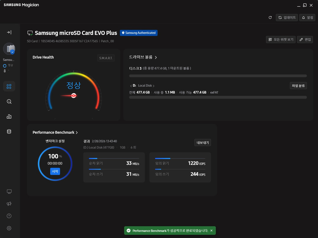This screenshot has height=238, width=318.
Task: Select the Samsung microSD card drive thumbnail
Action: click(9, 49)
